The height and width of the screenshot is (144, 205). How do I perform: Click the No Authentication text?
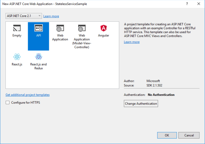pyautogui.click(x=161, y=95)
